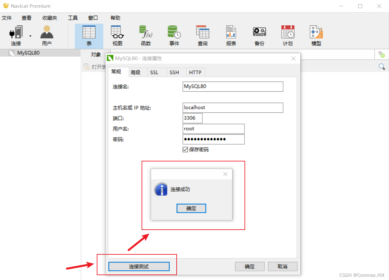Open the Backup (备份) toolbar icon

pyautogui.click(x=259, y=36)
